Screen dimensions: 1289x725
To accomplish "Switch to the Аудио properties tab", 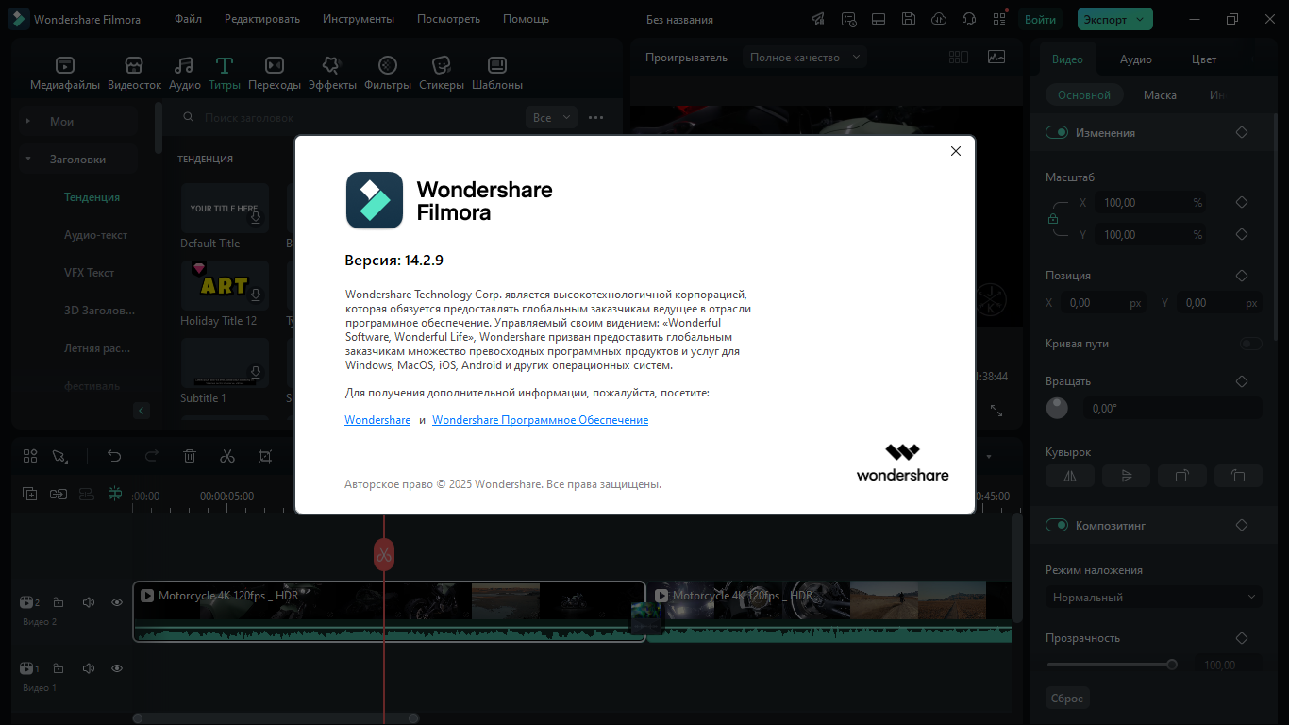I will (1136, 59).
